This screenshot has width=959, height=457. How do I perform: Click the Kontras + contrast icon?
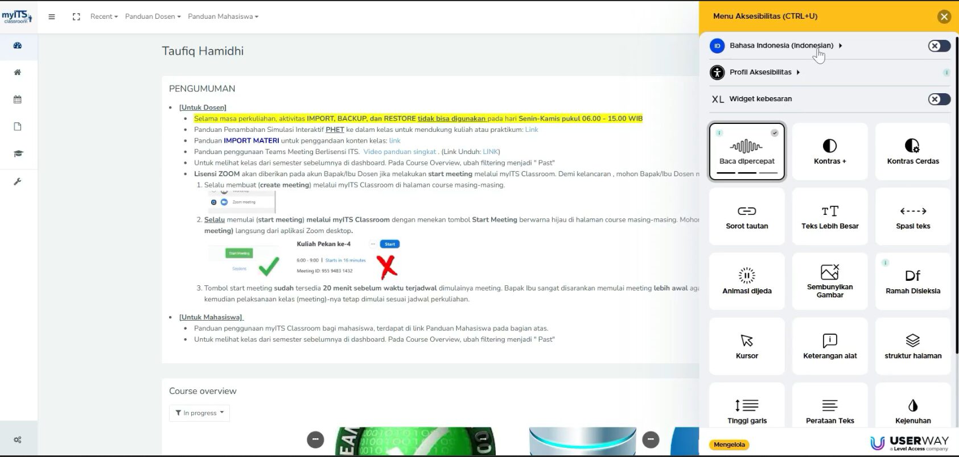(x=830, y=146)
